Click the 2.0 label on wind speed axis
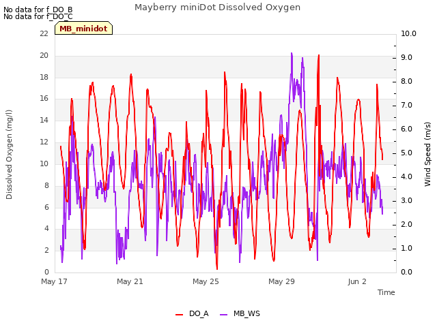Viewport: 437px width, 327px height. (x=406, y=224)
